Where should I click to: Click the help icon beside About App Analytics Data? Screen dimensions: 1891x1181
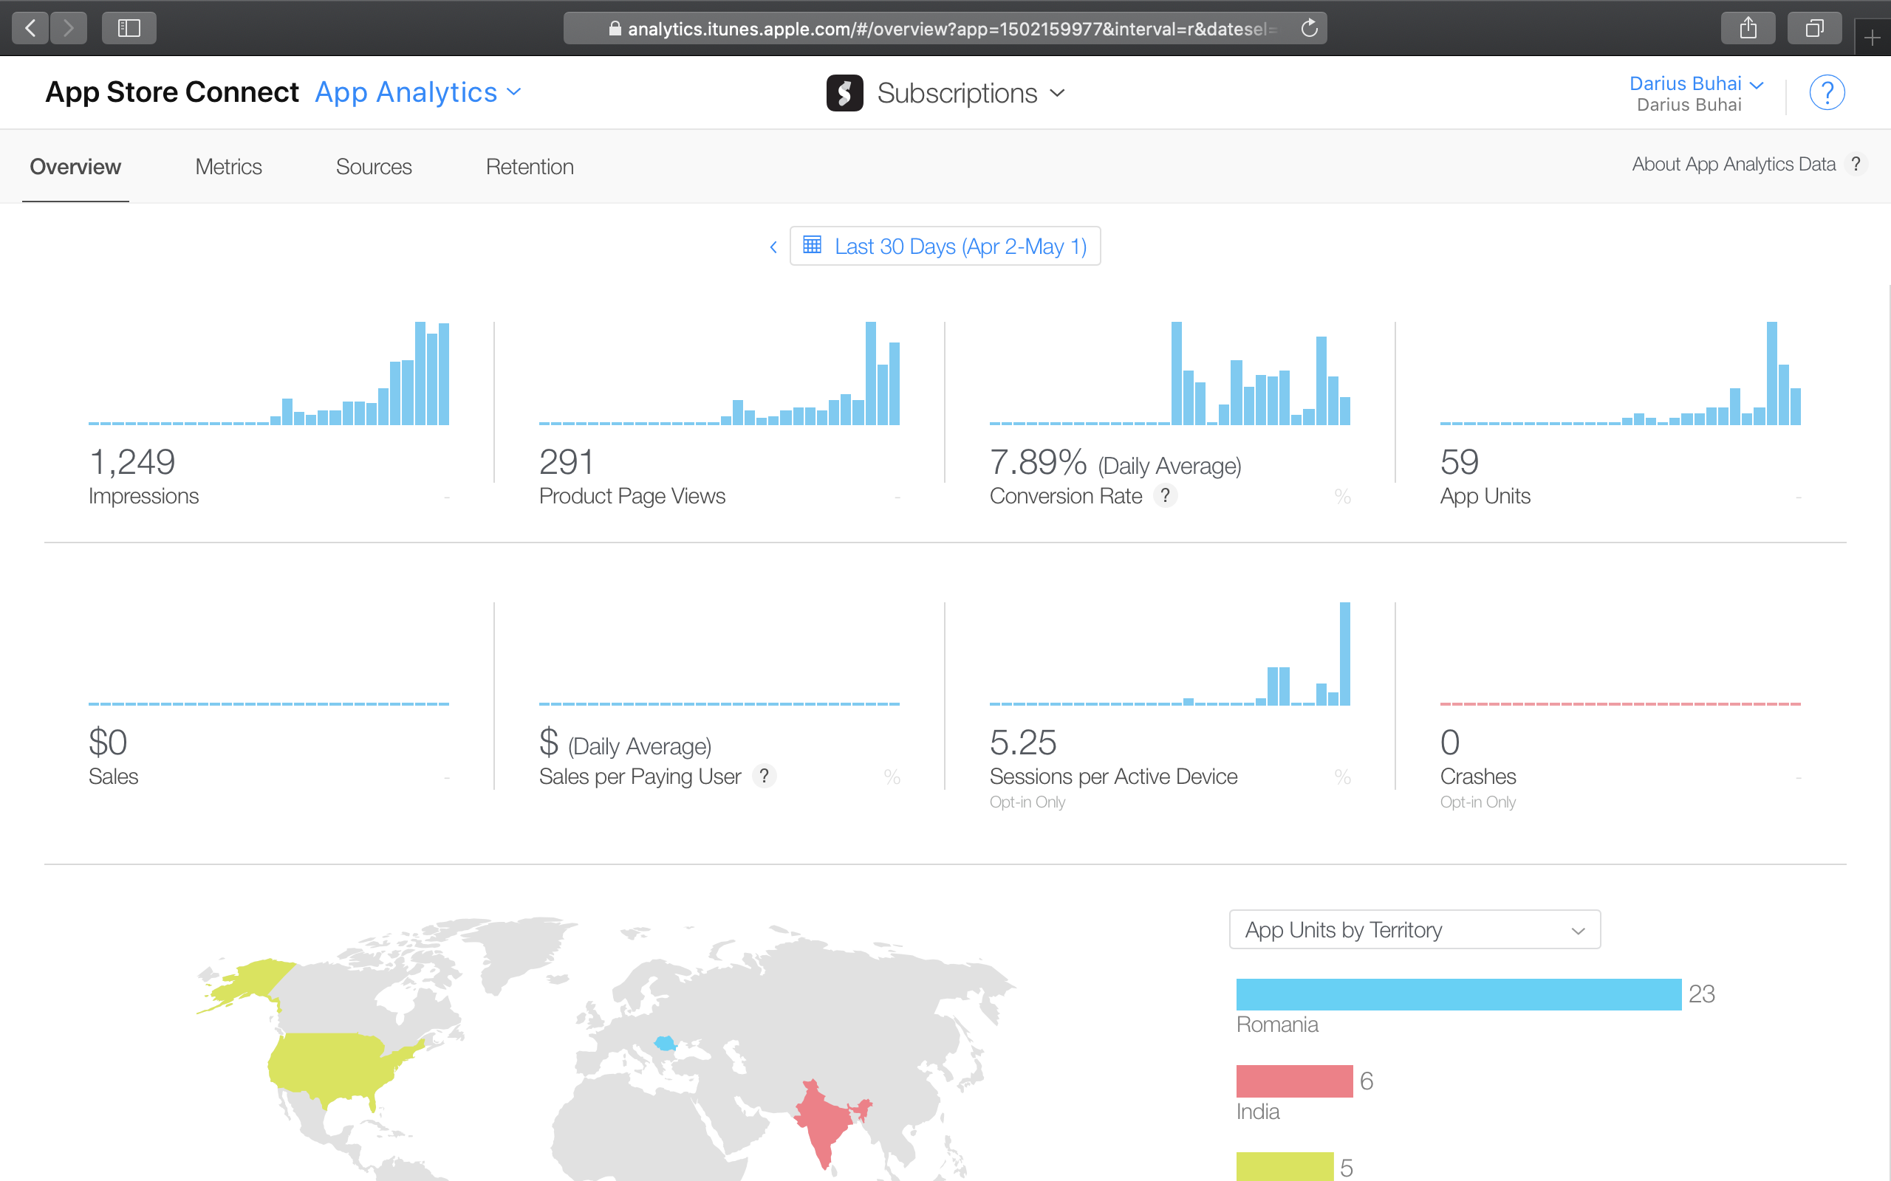(x=1856, y=164)
